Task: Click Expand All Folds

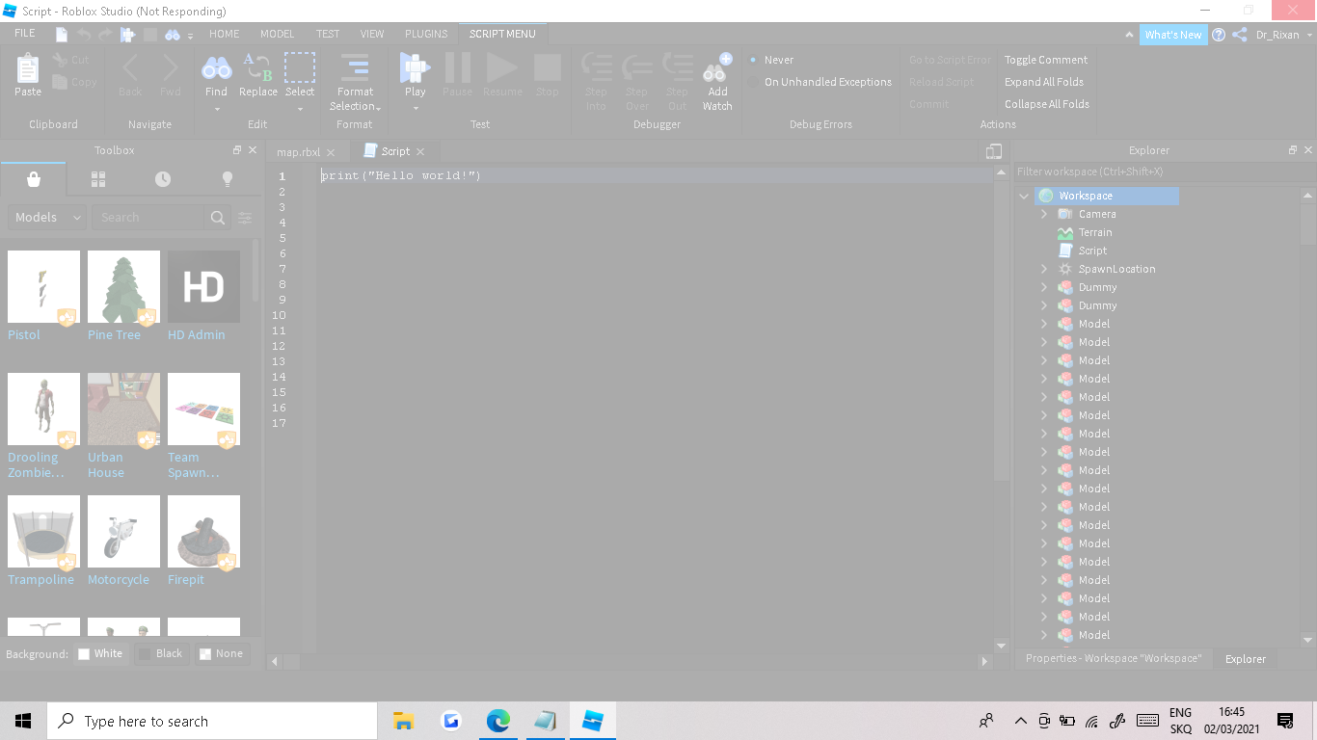Action: coord(1044,82)
